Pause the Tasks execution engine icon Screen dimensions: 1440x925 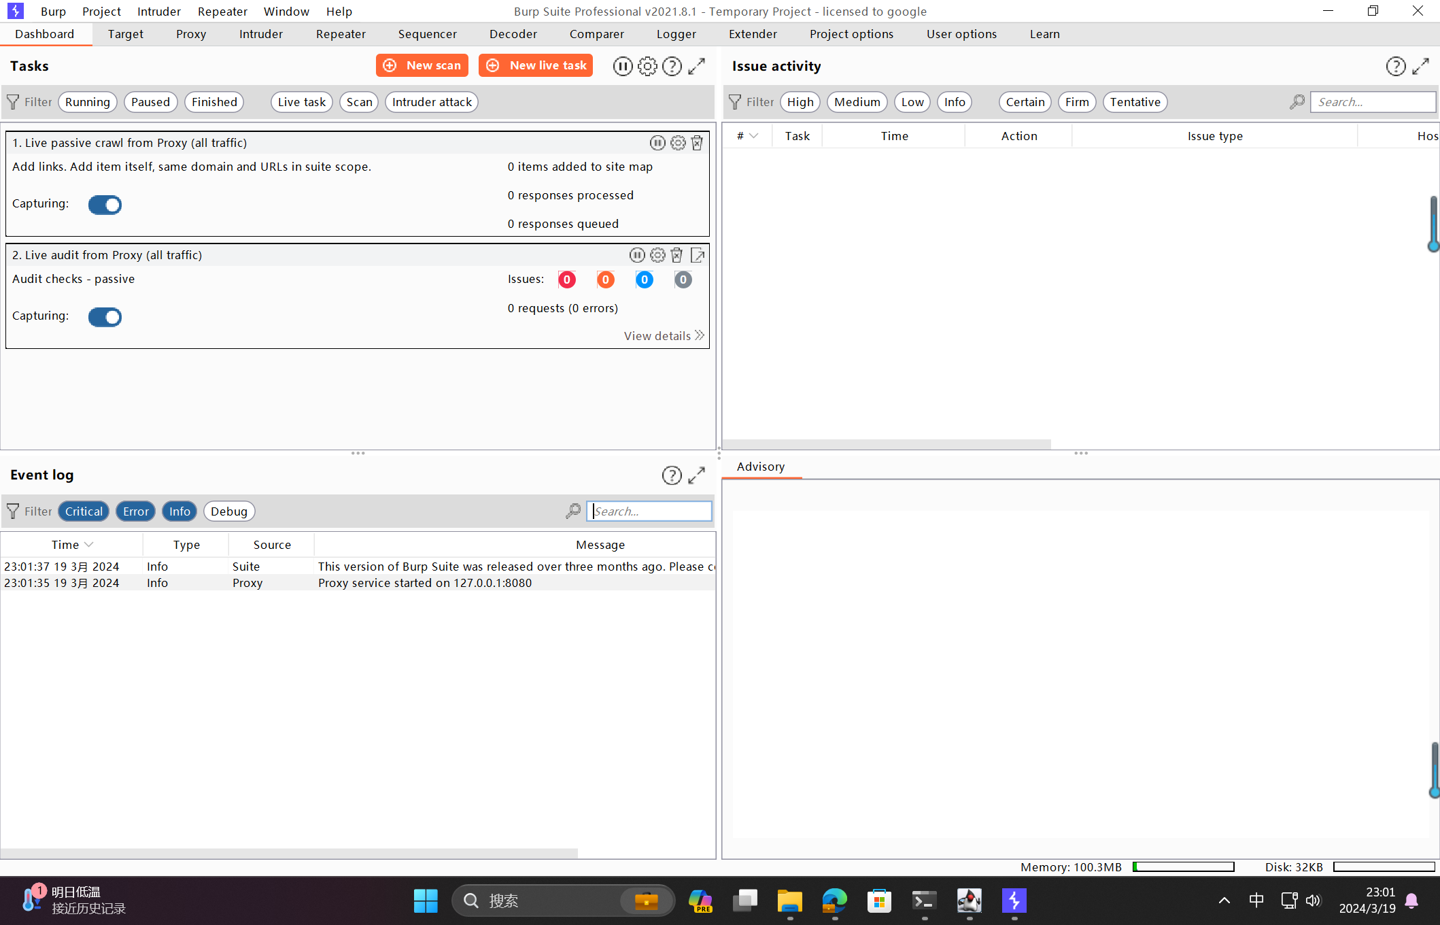(622, 66)
